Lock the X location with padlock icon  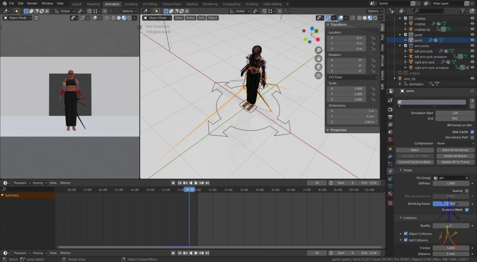click(373, 38)
